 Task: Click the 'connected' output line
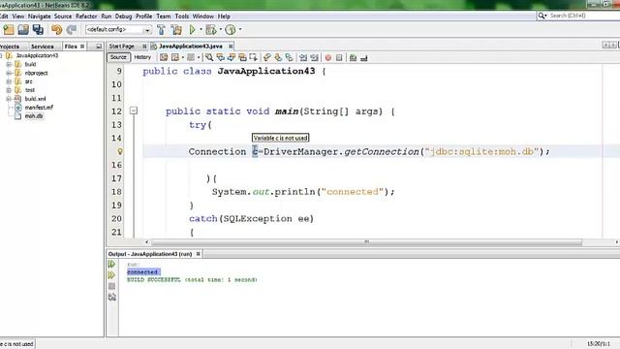pos(143,271)
